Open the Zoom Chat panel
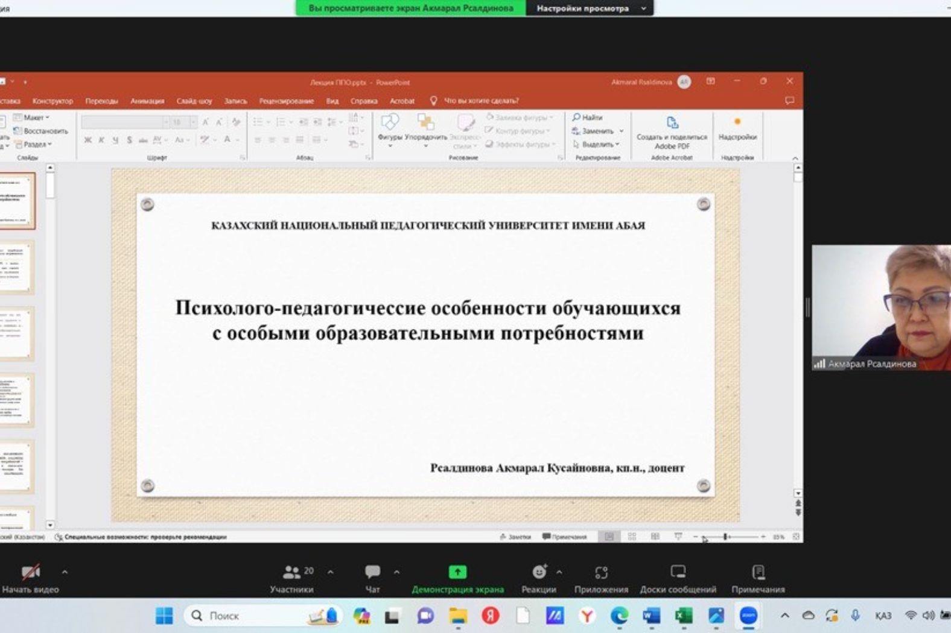The width and height of the screenshot is (951, 633). (x=372, y=573)
